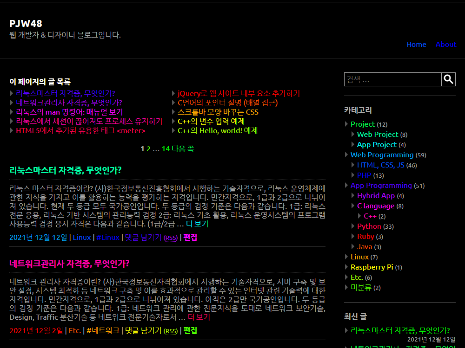465x348 pixels.
Task: Click the search magnifier icon
Action: pyautogui.click(x=448, y=79)
